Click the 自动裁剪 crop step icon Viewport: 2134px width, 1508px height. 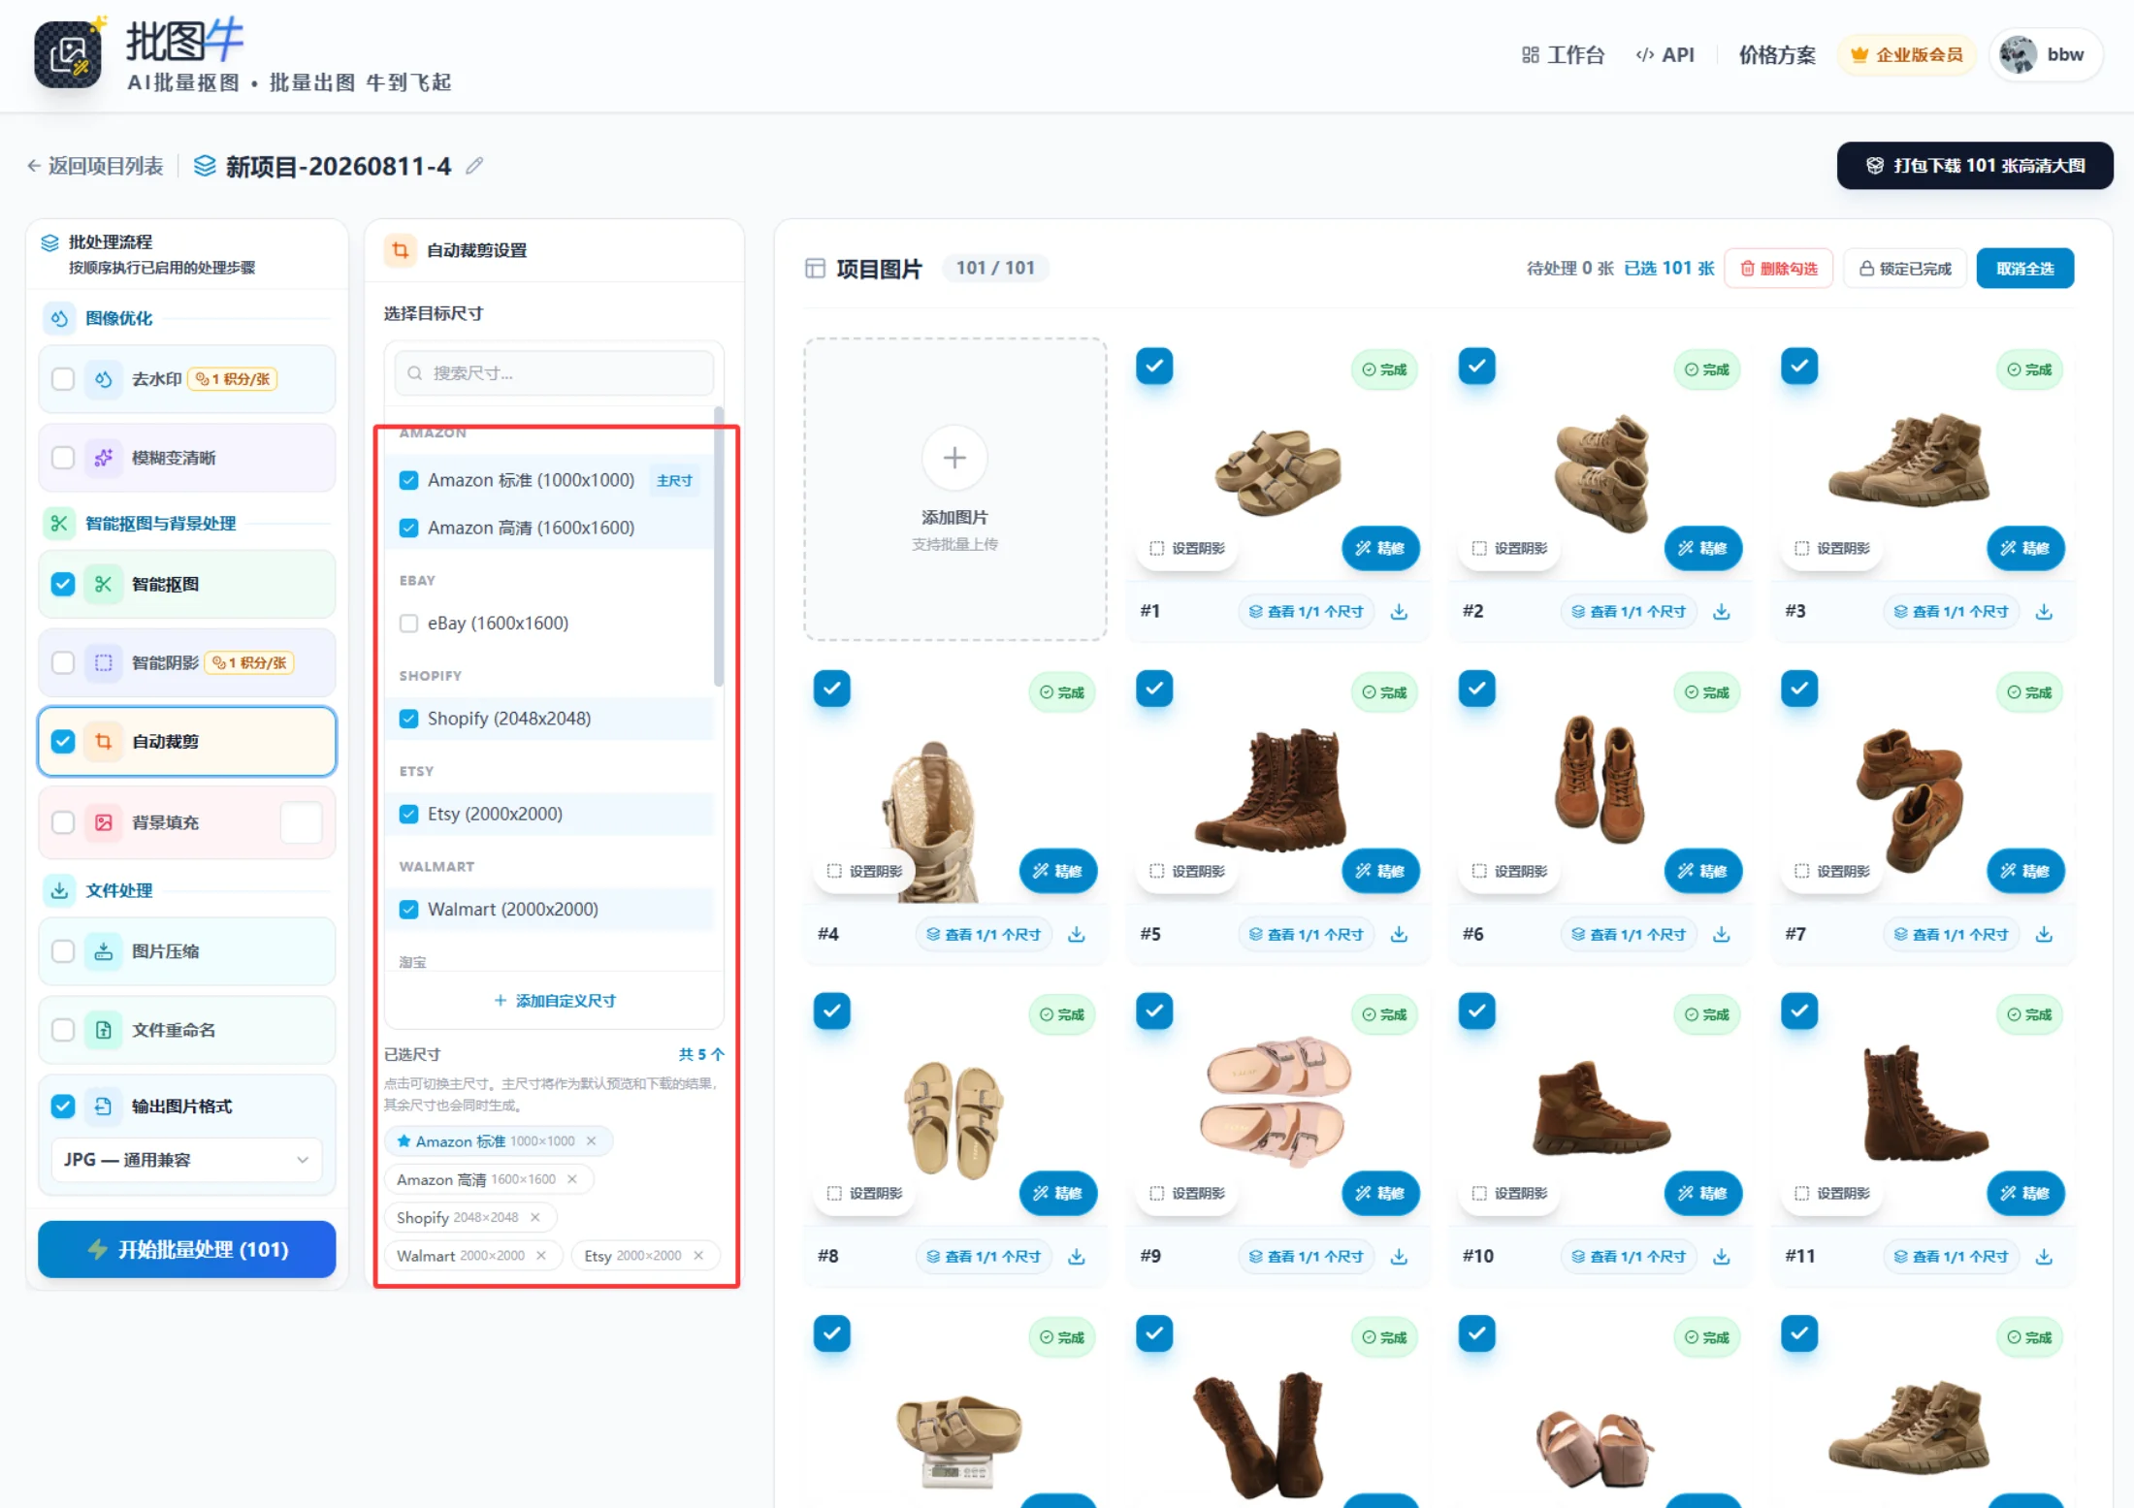click(103, 742)
